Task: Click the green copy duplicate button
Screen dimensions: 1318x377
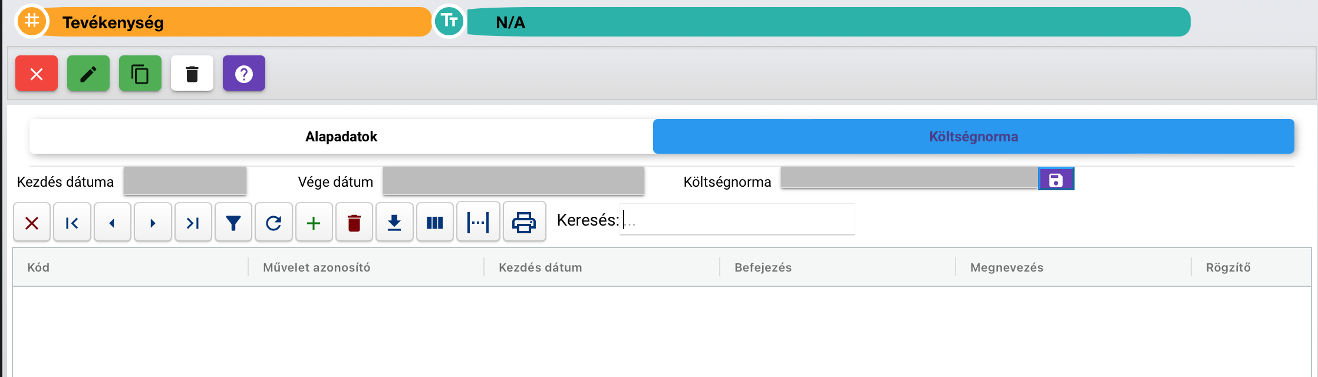Action: pyautogui.click(x=140, y=74)
